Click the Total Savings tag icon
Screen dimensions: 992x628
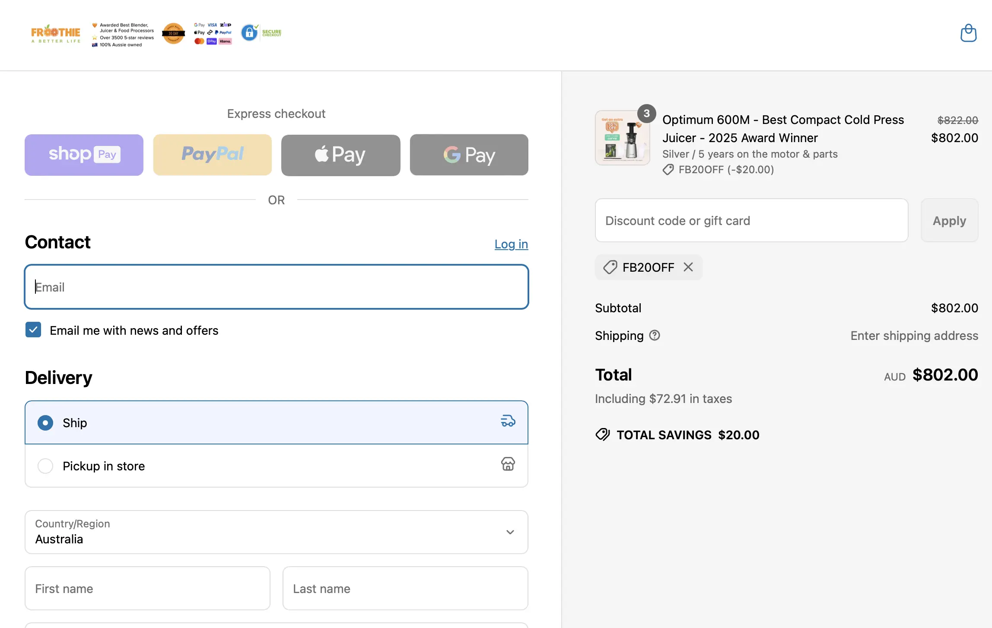pyautogui.click(x=603, y=435)
